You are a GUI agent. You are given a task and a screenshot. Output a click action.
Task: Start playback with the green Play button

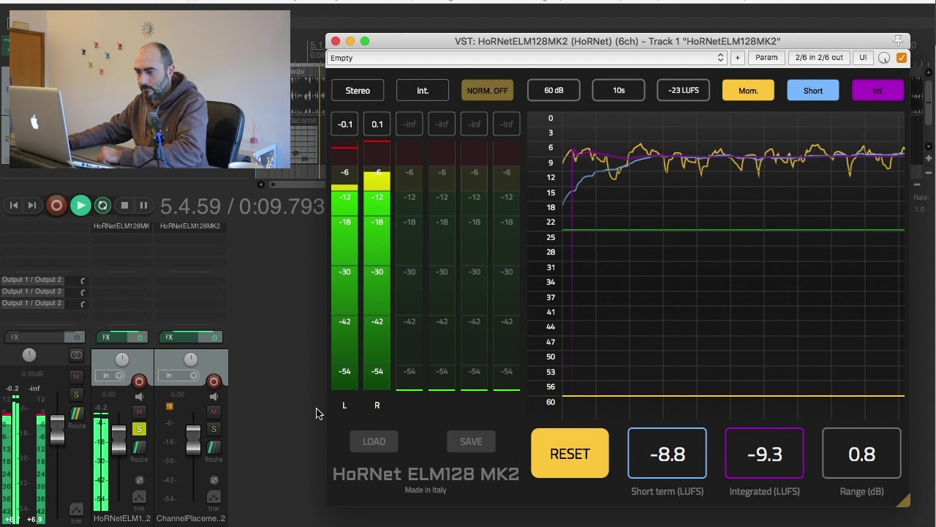(80, 206)
